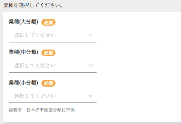Click the underline below the 大分類 dropdown

coord(52,42)
